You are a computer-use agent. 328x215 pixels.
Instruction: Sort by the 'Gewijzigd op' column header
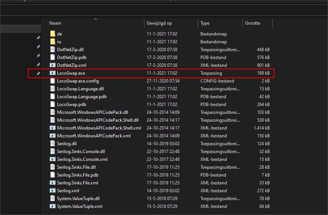159,23
